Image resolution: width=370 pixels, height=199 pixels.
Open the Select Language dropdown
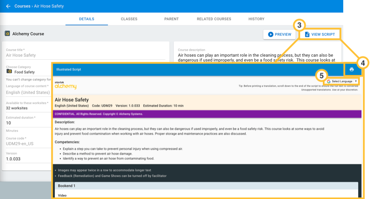click(x=342, y=81)
